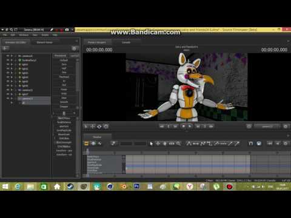Toggle visibility eye of light7 row
291x218 pixels.
click(8, 94)
